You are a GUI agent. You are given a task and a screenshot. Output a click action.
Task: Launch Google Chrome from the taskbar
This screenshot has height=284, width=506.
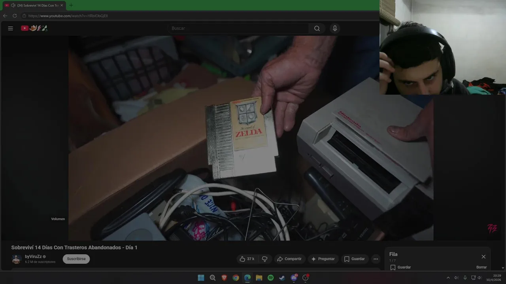[x=236, y=278]
